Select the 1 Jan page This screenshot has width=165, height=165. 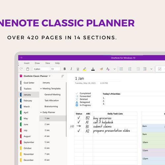53,118
